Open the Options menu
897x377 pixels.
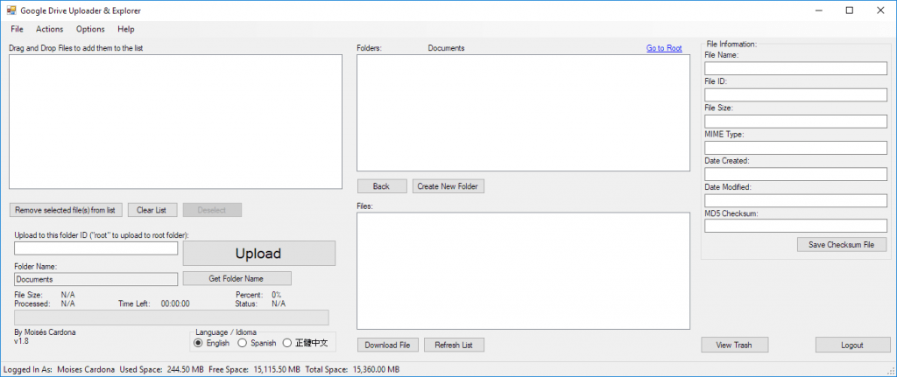click(90, 29)
